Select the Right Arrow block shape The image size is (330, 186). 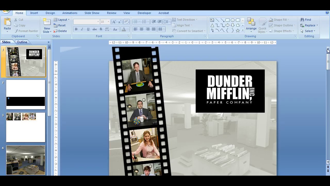click(228, 25)
